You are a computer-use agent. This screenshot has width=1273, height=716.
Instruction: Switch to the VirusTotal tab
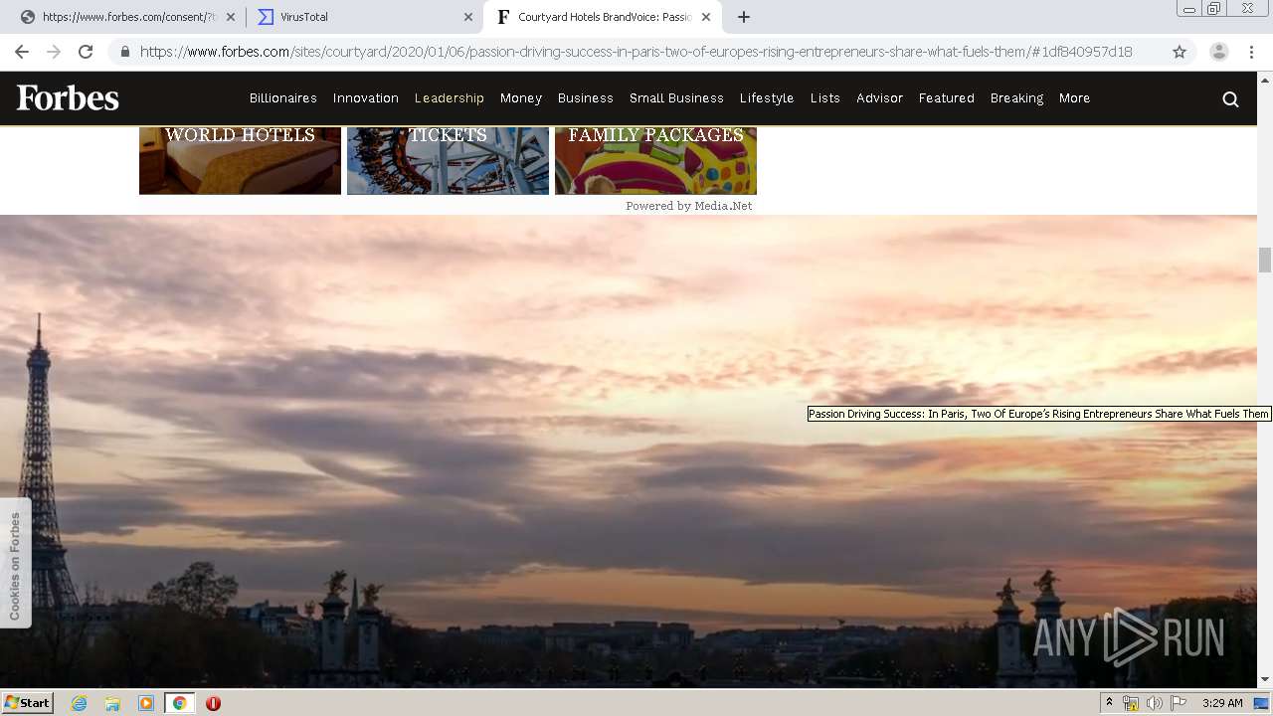tap(363, 17)
